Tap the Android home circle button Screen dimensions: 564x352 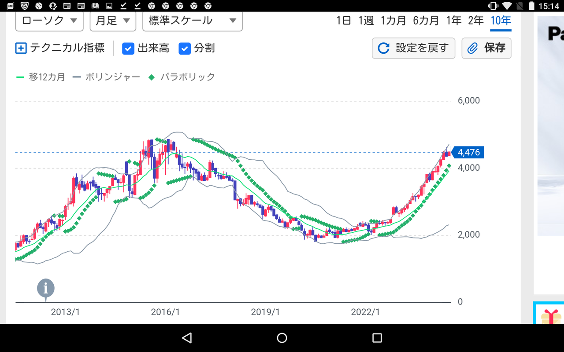(282, 338)
